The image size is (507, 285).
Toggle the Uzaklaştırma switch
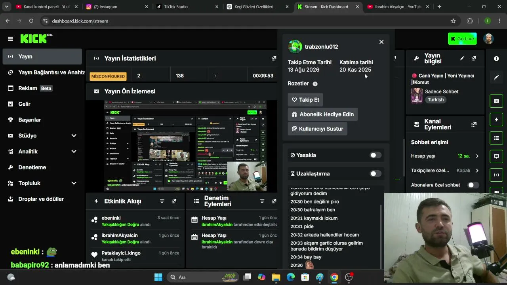[x=375, y=174]
